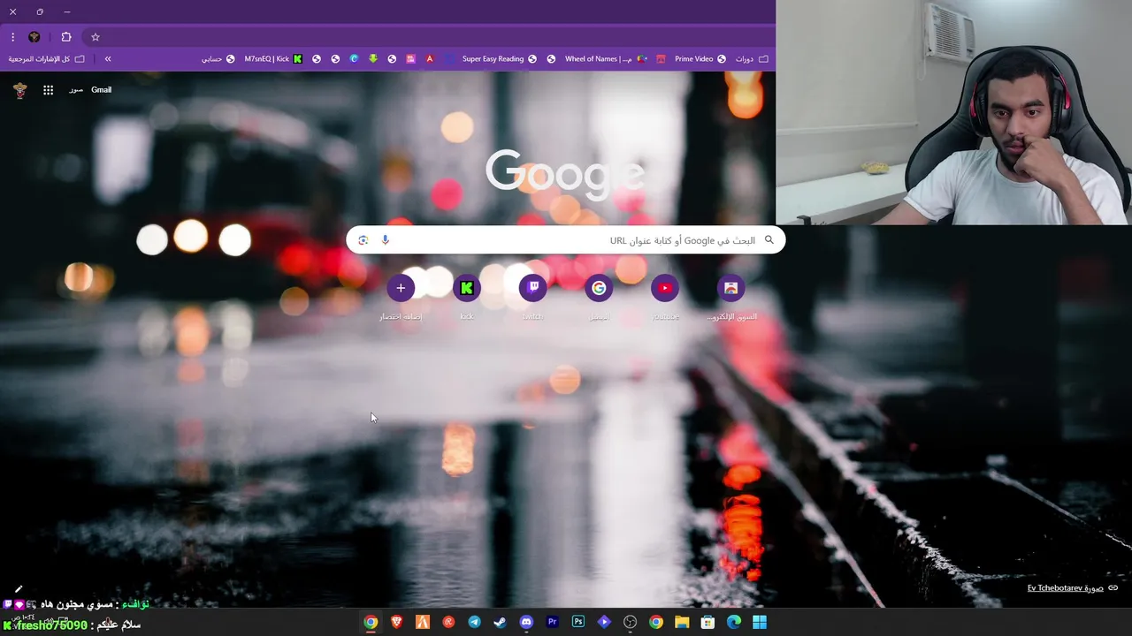Open the حسابي bookmark
Viewport: 1132px width, 636px height.
pyautogui.click(x=218, y=59)
